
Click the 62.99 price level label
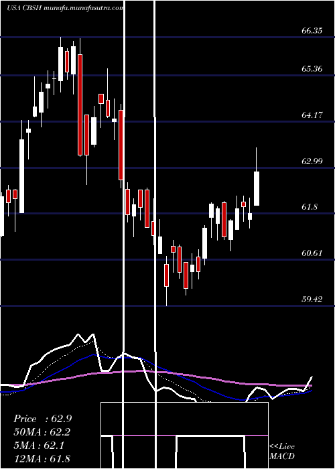tap(312, 161)
